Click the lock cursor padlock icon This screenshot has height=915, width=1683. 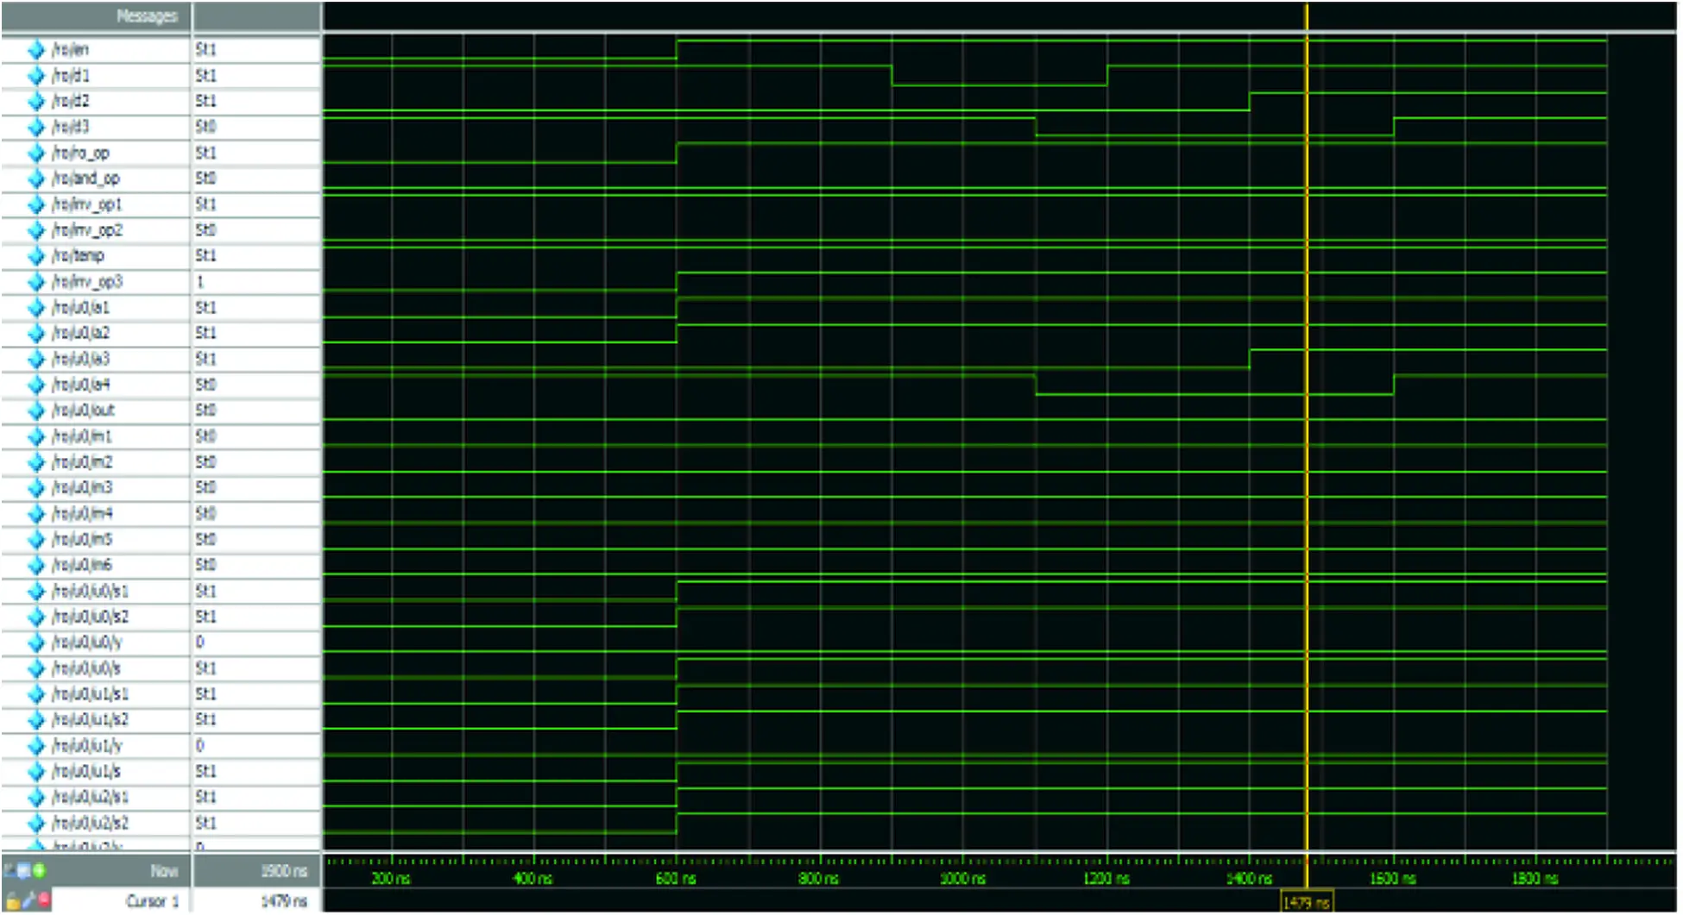(12, 901)
